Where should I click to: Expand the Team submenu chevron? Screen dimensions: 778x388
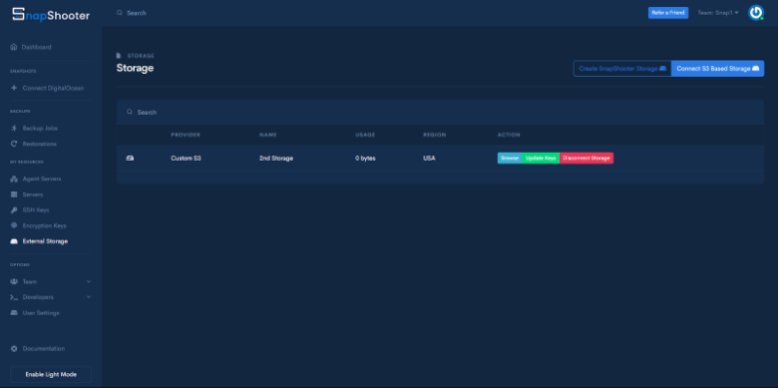click(x=89, y=281)
